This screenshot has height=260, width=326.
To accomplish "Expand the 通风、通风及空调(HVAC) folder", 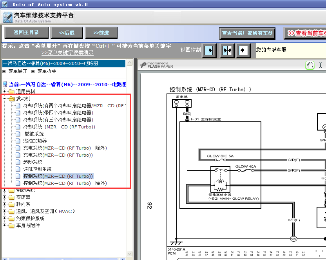I will coord(5,211).
